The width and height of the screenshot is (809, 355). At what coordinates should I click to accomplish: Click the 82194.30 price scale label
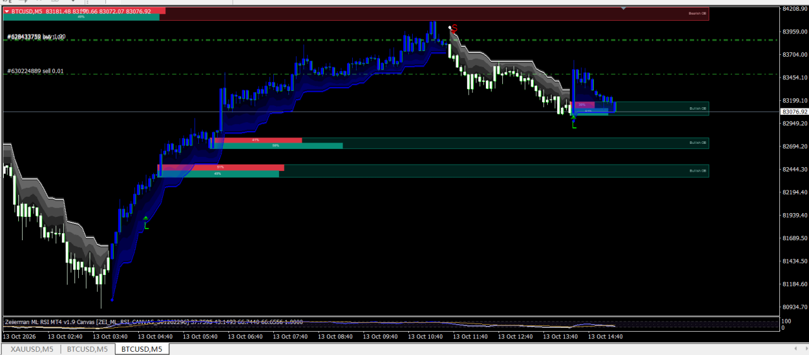tap(794, 192)
